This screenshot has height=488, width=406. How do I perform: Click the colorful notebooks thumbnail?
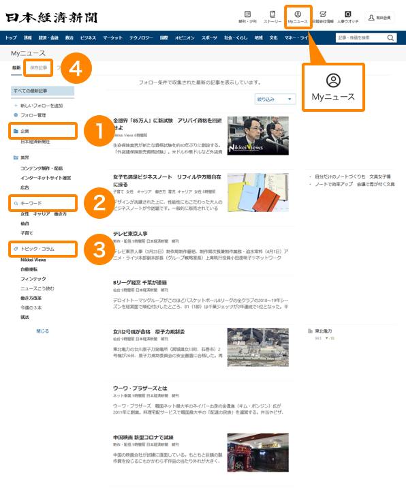(x=258, y=193)
